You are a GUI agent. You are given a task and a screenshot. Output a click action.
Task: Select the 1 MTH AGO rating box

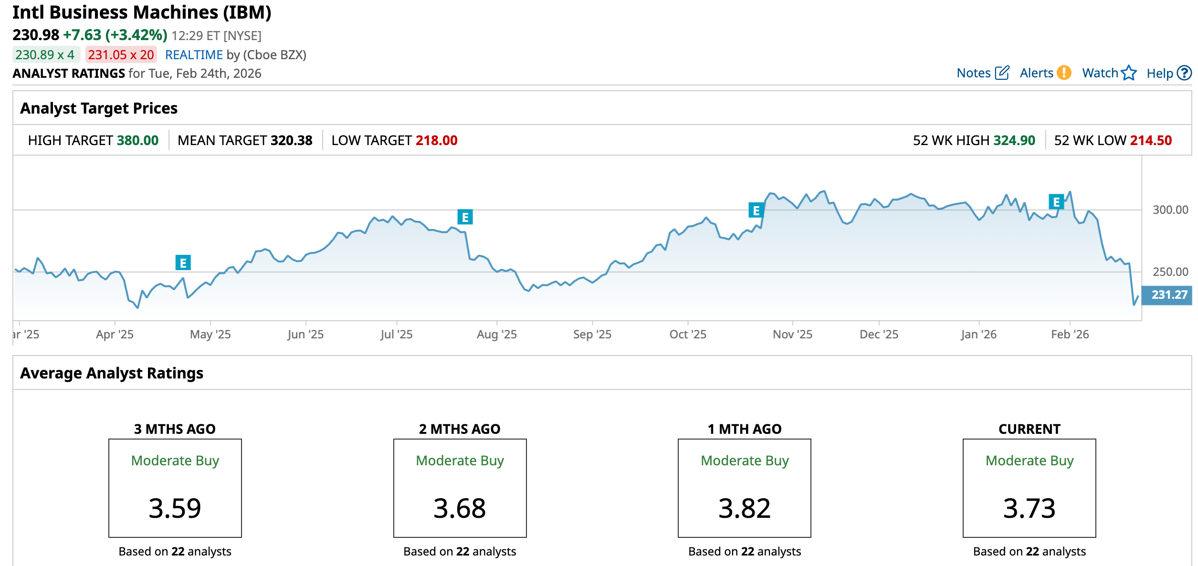coord(744,488)
